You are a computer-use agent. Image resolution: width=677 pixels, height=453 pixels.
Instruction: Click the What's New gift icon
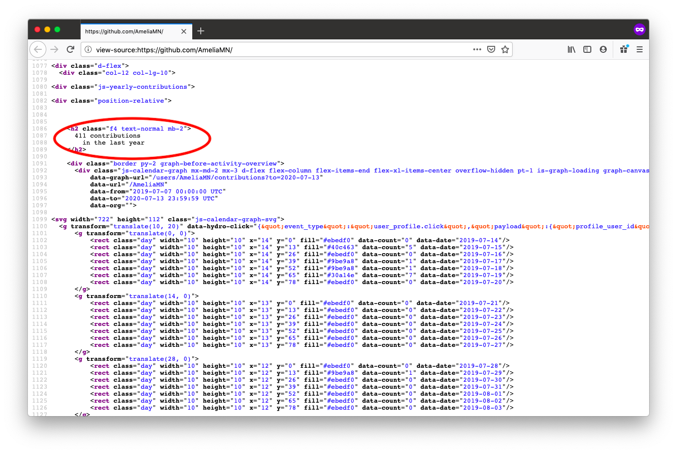(624, 49)
